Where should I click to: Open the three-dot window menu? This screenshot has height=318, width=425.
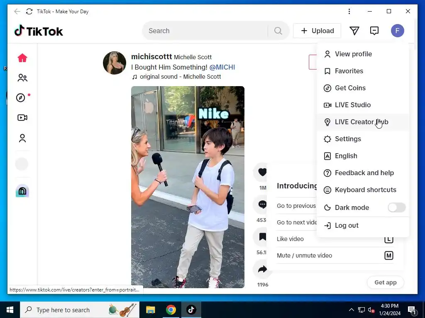[x=349, y=11]
